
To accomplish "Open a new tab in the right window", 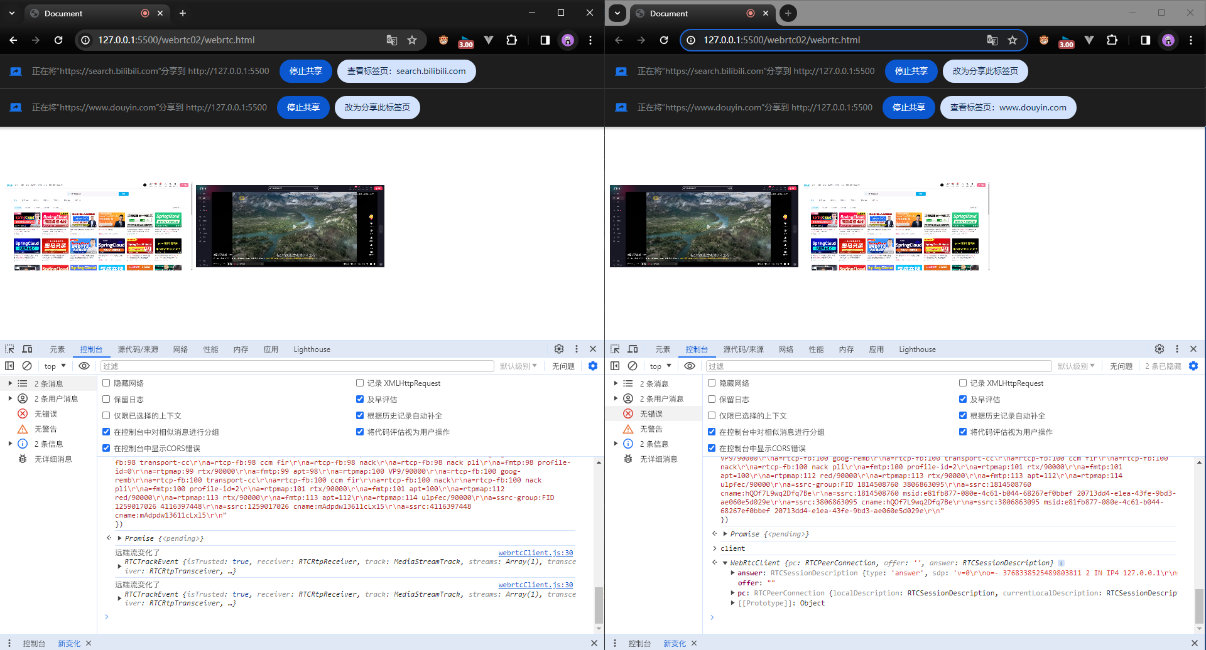I will pyautogui.click(x=788, y=13).
